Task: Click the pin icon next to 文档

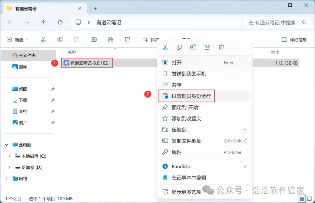Action: point(52,111)
